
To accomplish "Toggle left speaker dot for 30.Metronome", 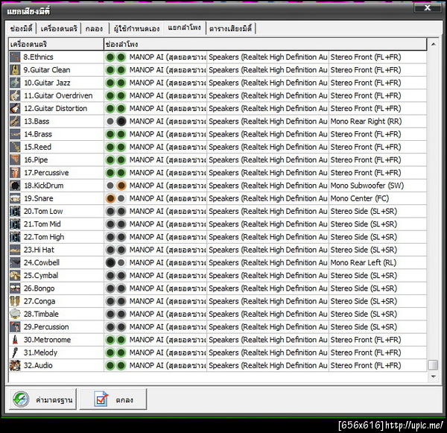I will 110,340.
